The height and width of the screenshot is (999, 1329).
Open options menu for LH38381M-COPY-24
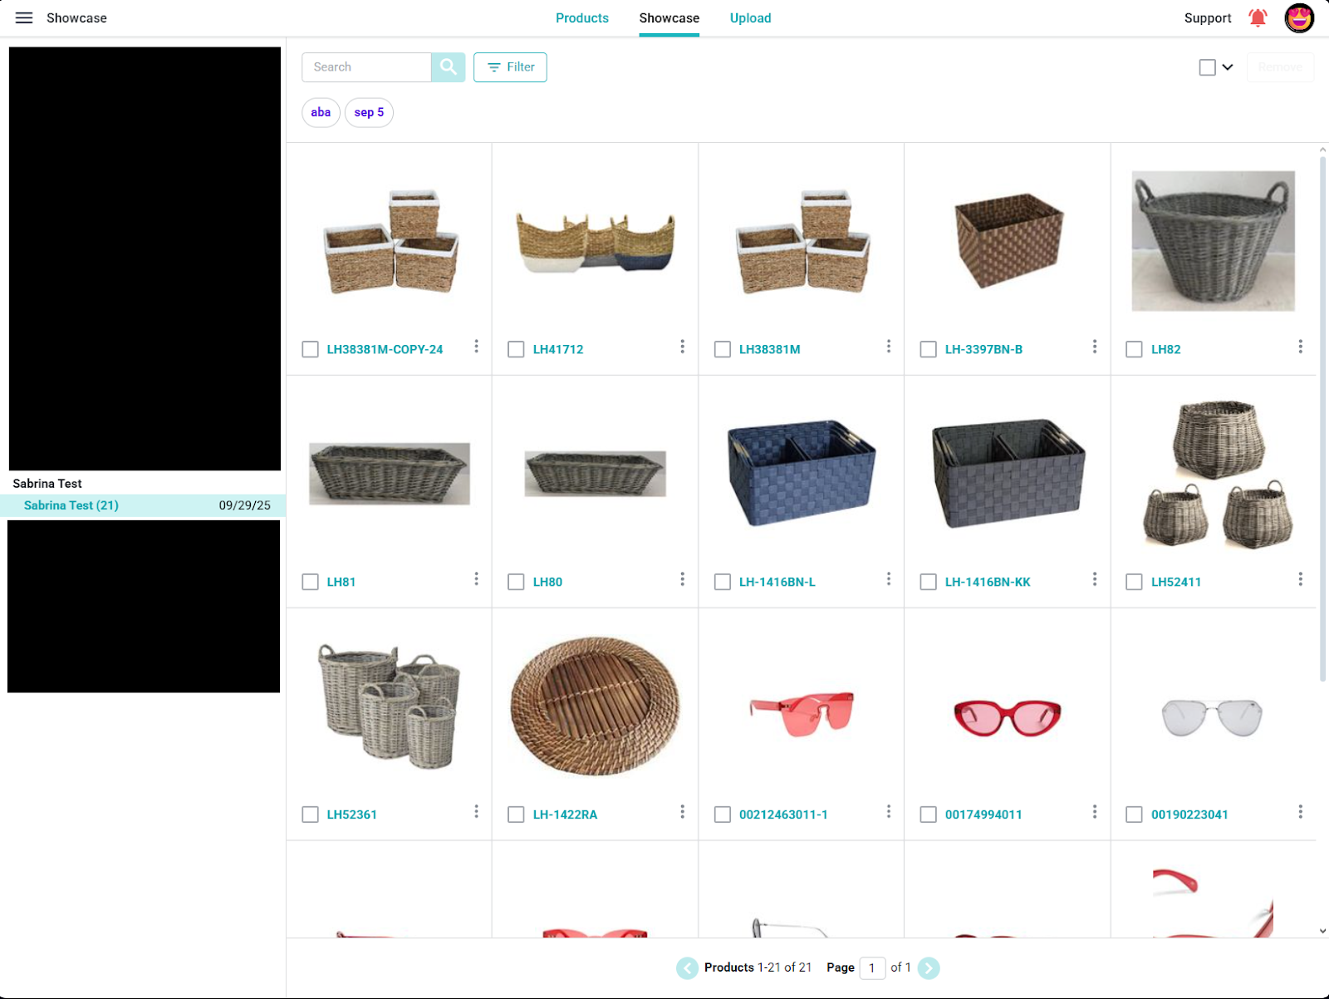(476, 347)
